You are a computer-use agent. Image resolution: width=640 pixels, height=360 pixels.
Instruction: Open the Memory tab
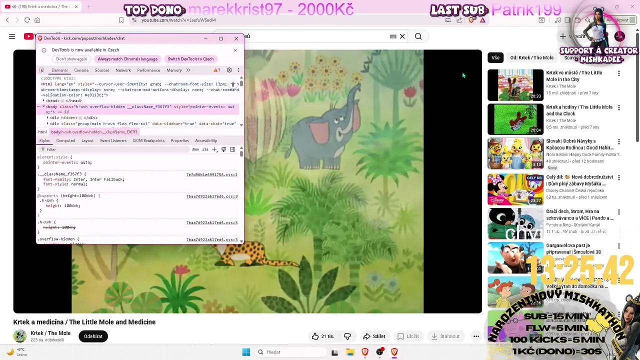pos(174,70)
